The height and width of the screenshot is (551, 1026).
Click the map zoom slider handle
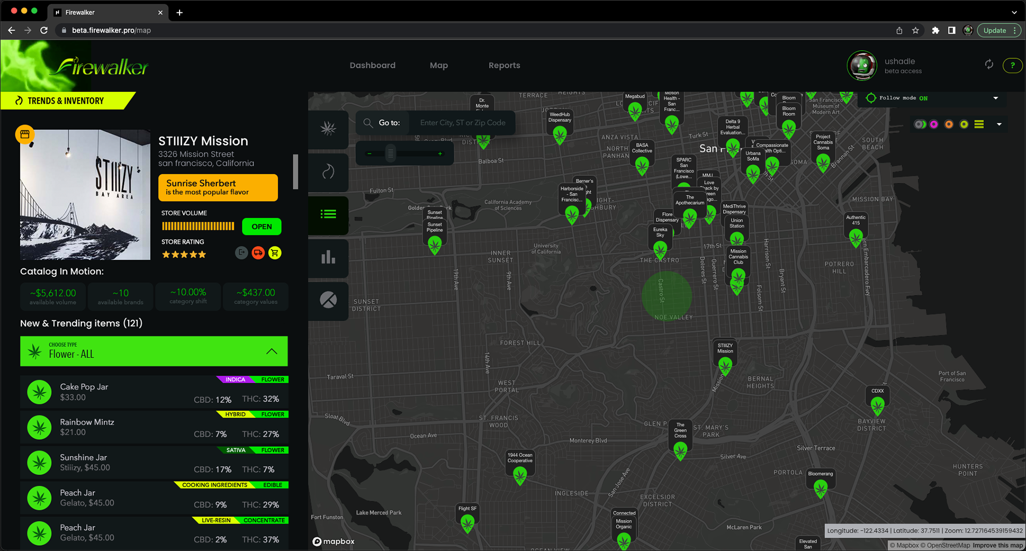click(391, 153)
